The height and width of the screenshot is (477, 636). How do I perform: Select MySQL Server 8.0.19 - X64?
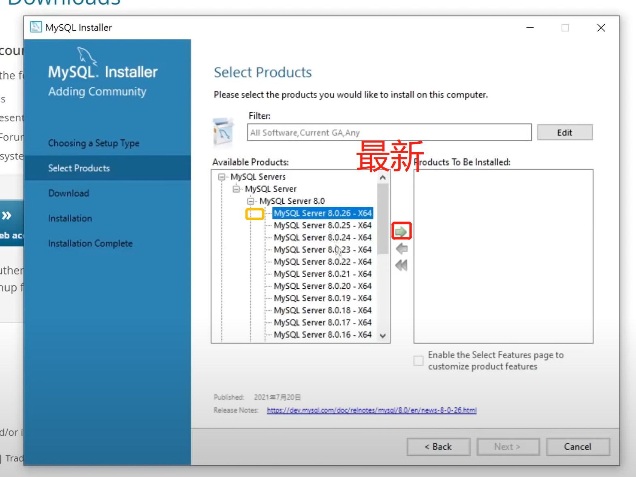[322, 298]
